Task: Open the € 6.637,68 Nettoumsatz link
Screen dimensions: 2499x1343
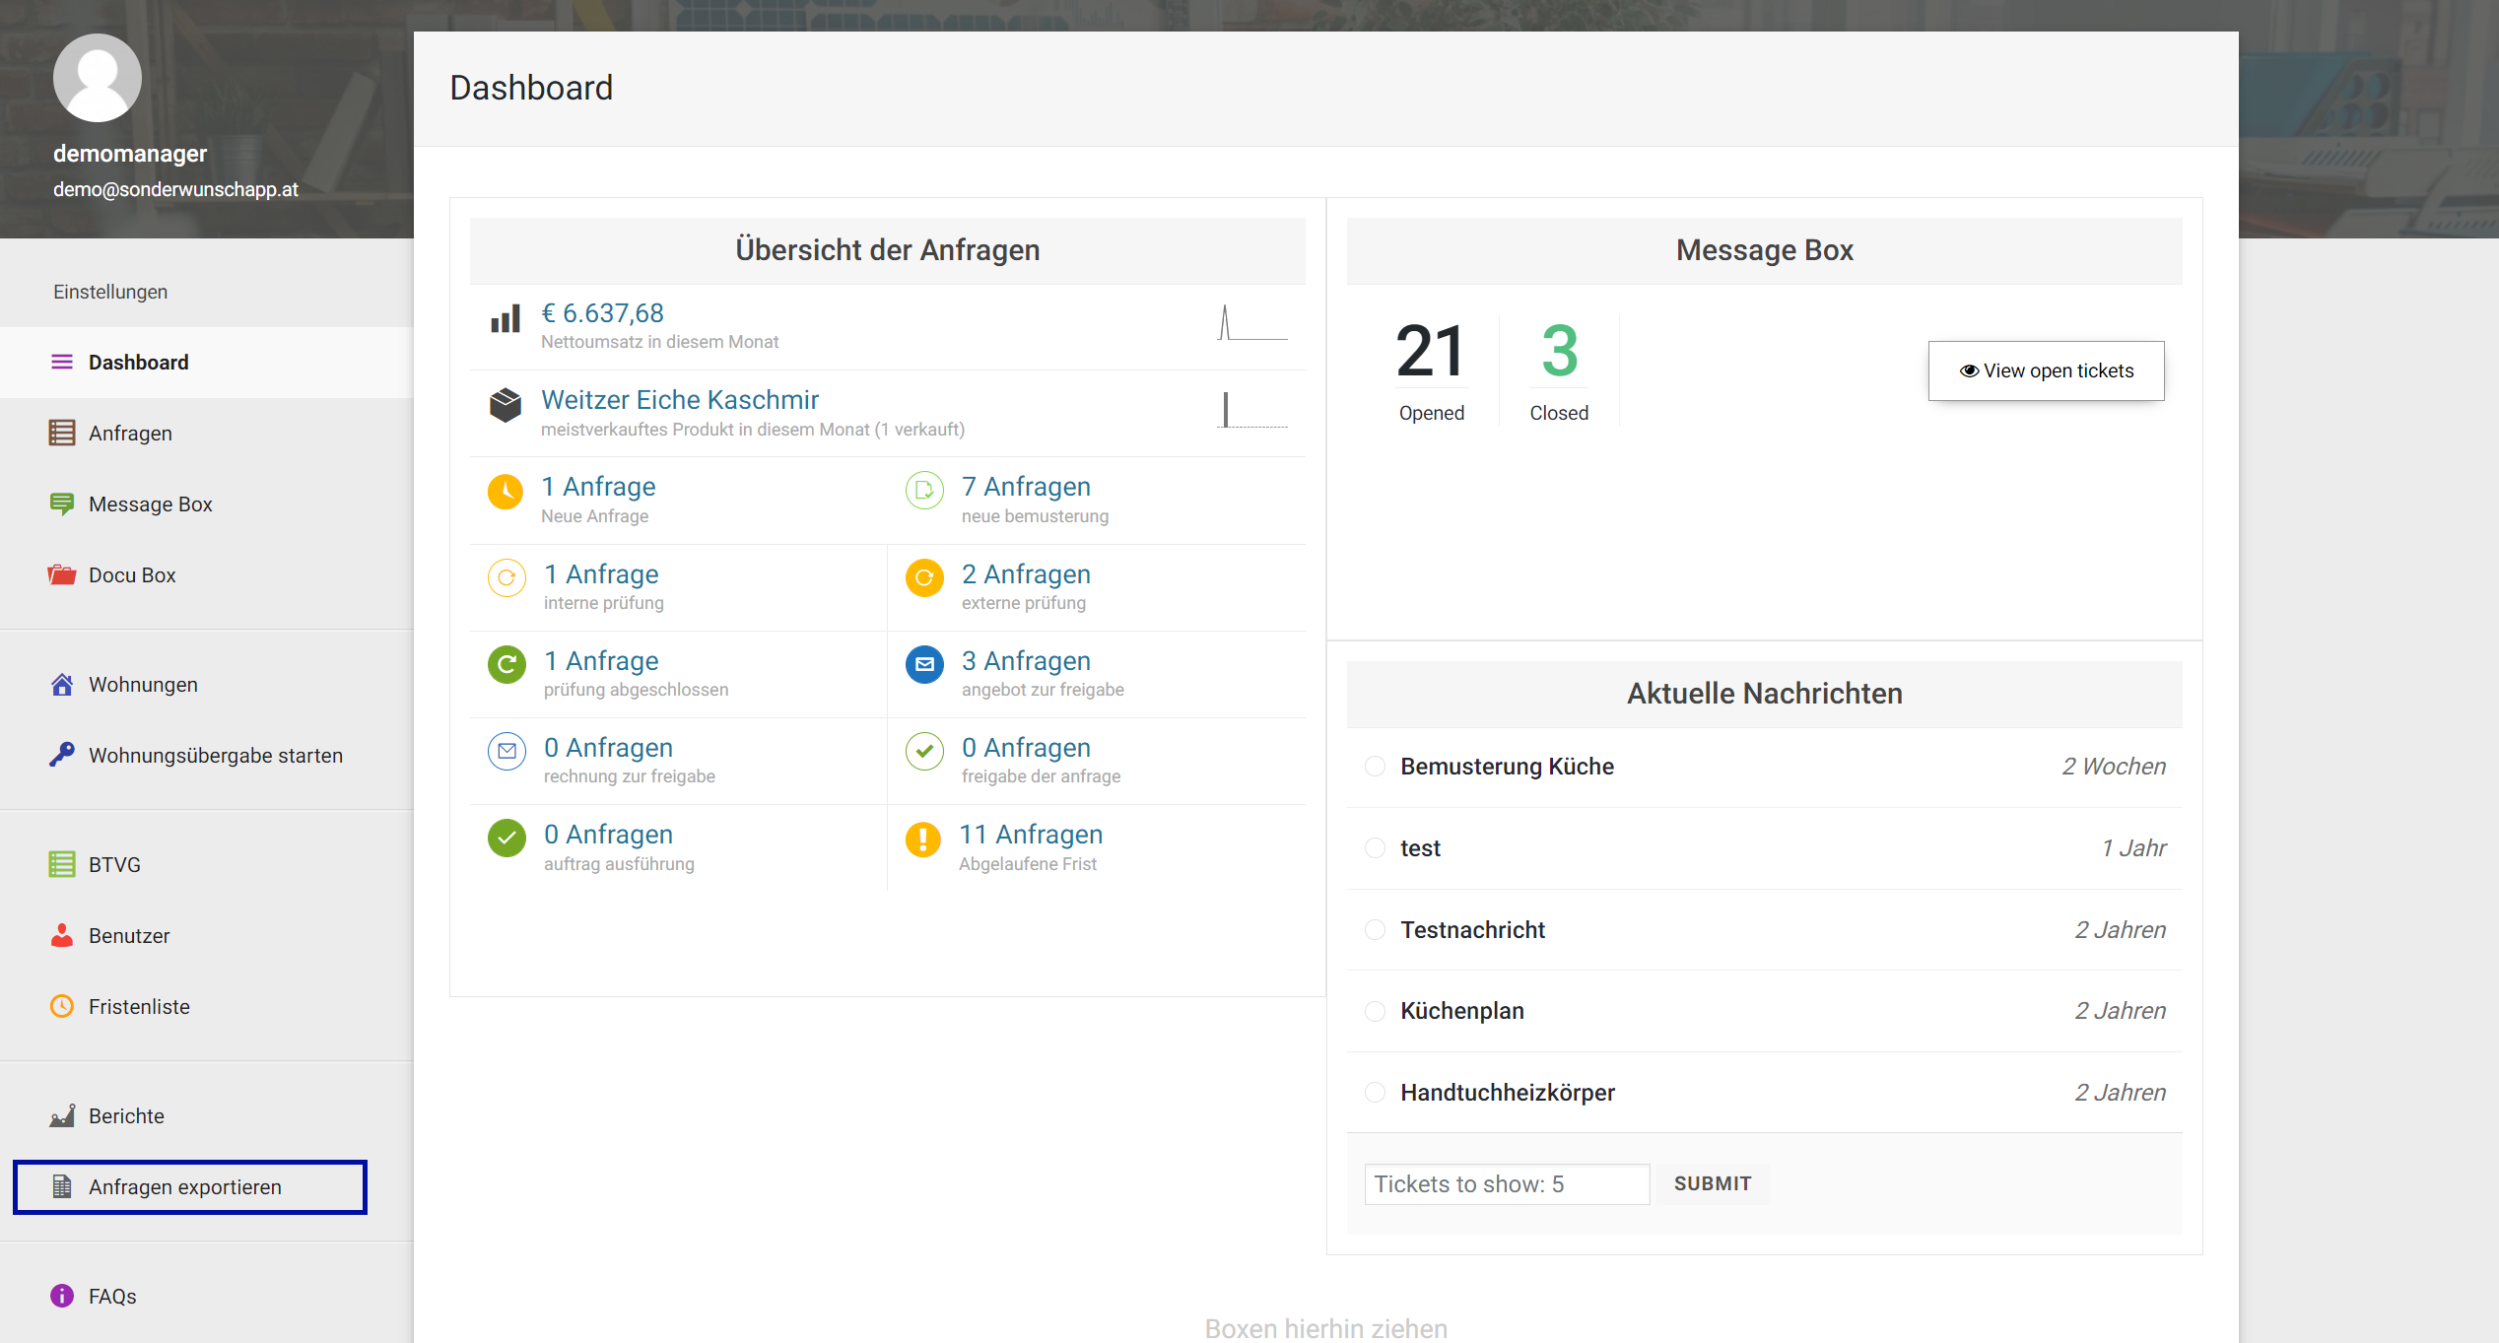Action: 602,313
